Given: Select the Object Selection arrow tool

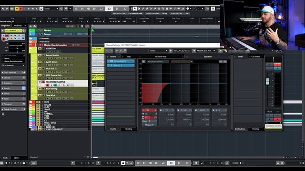Looking at the screenshot, I should 135,9.
